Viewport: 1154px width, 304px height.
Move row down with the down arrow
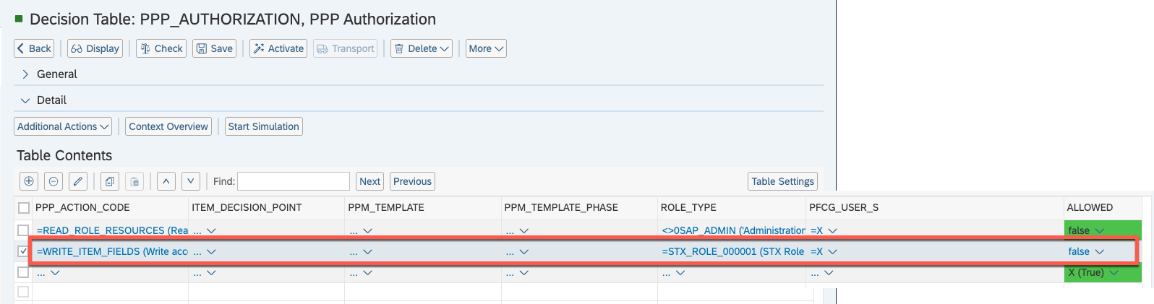(x=191, y=181)
